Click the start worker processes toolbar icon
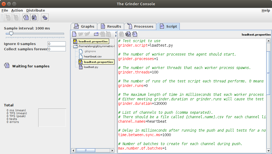Viewport: 272px width, 154px height. pos(8,17)
